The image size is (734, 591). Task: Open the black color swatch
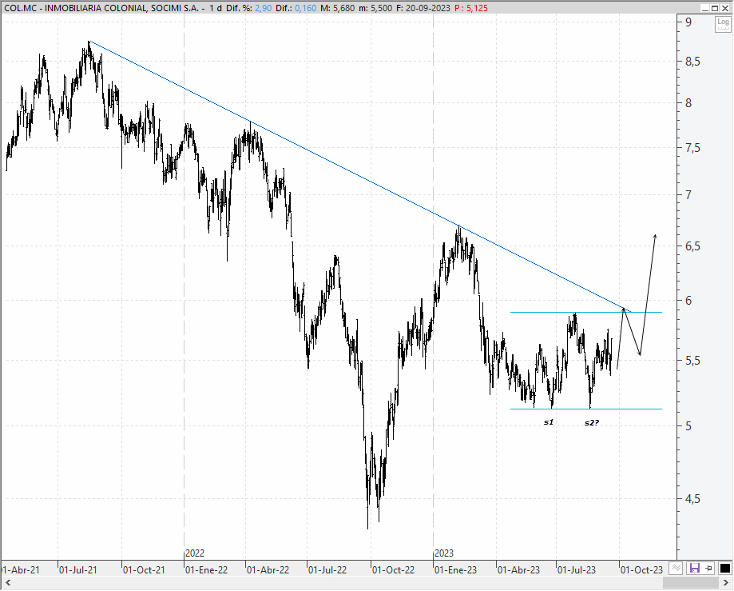tap(724, 569)
